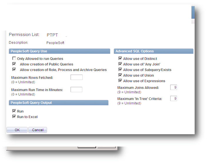Uncheck Allow creation of Public Queries

click(14, 64)
